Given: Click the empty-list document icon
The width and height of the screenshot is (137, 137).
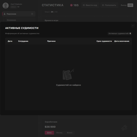Looking at the screenshot, I should tap(68, 75).
